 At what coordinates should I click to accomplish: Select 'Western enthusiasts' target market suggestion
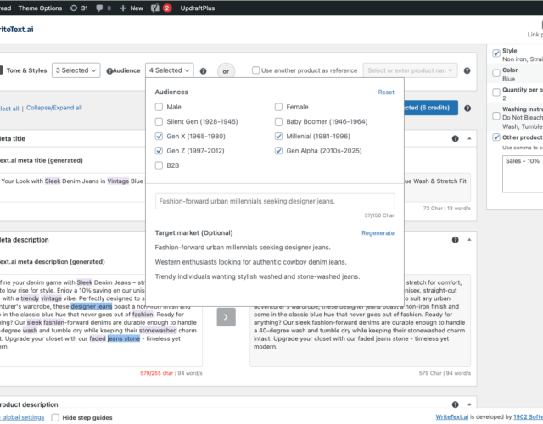[x=250, y=262]
